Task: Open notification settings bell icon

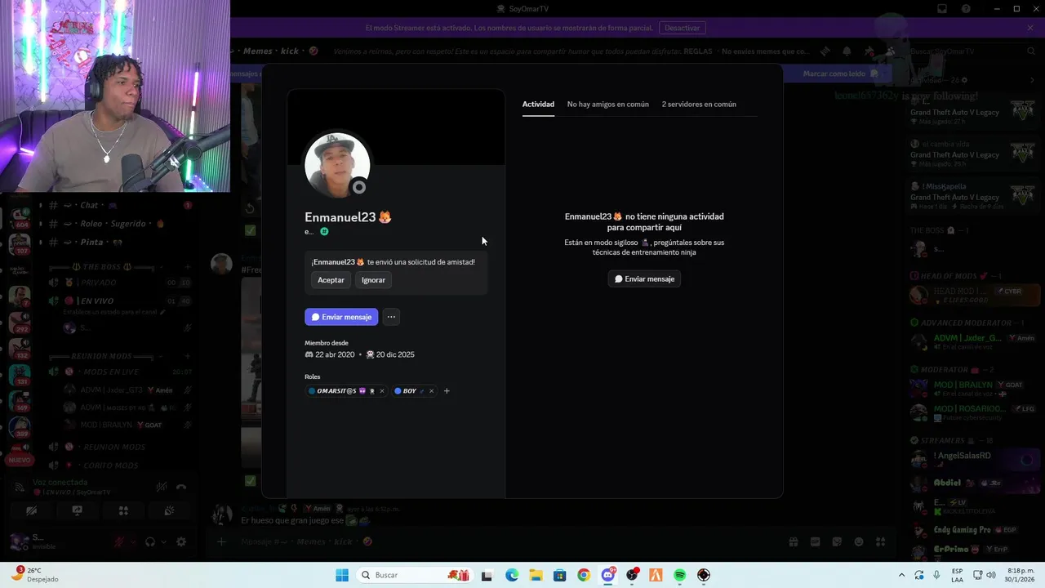Action: (847, 51)
